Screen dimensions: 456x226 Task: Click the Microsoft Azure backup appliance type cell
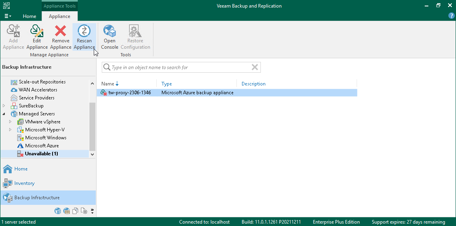(198, 93)
